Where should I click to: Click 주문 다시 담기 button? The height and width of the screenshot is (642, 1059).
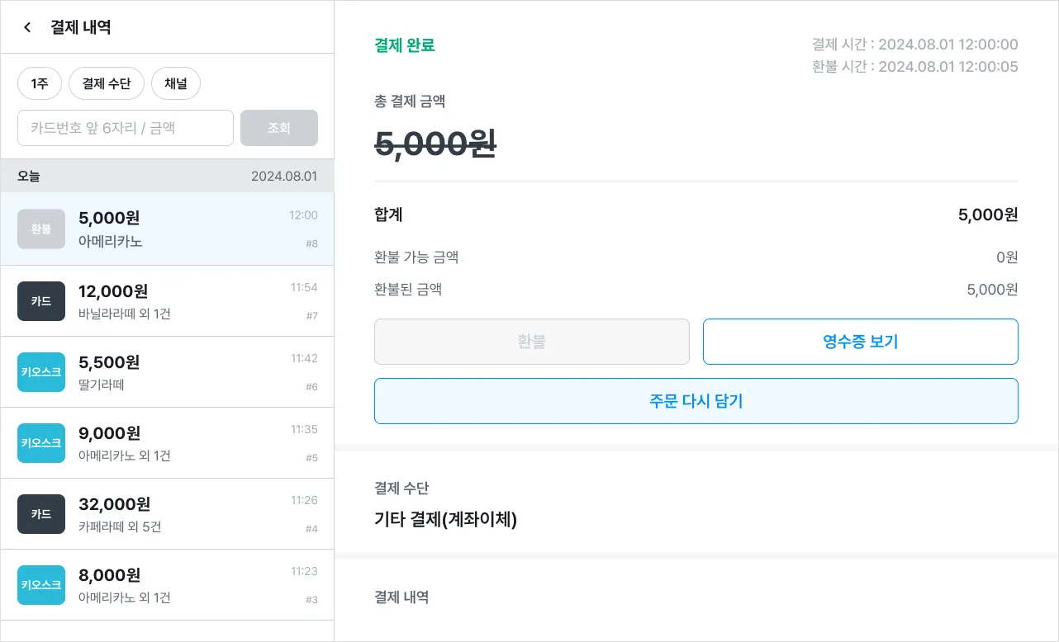pyautogui.click(x=696, y=401)
